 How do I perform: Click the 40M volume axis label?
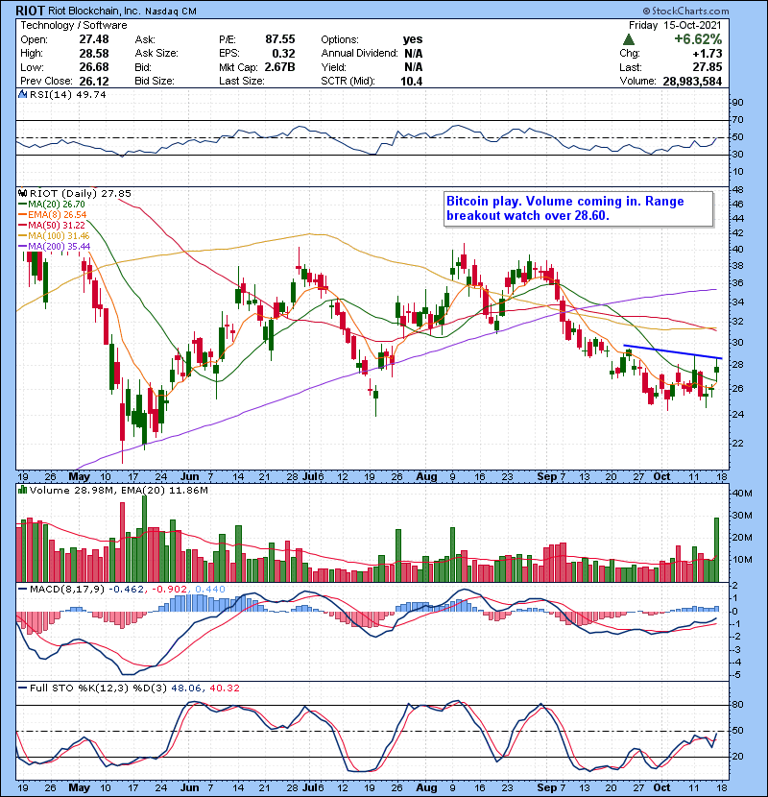[741, 493]
